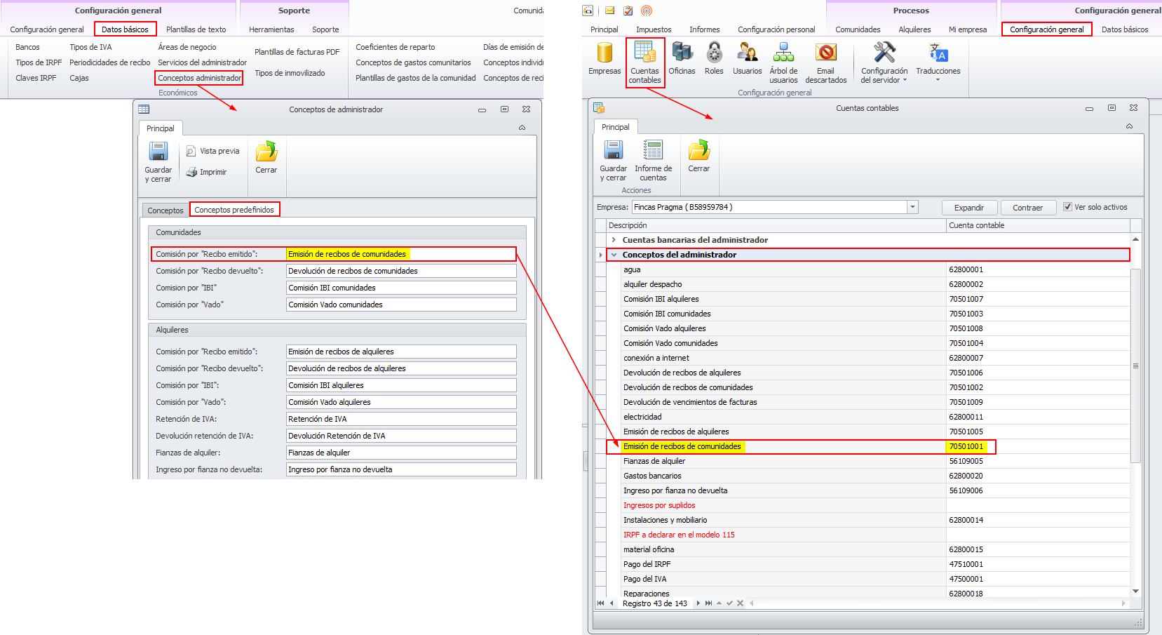Open the Usuarios icon
Image resolution: width=1162 pixels, height=635 pixels.
click(747, 58)
